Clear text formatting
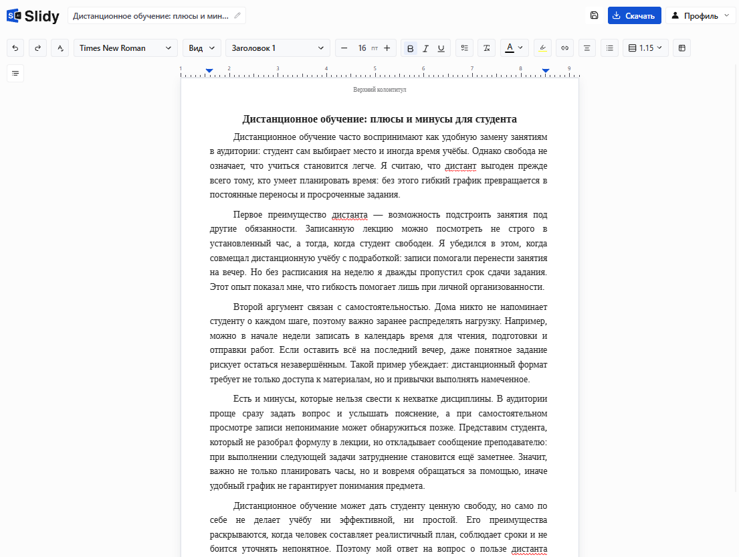The width and height of the screenshot is (739, 557). point(487,48)
